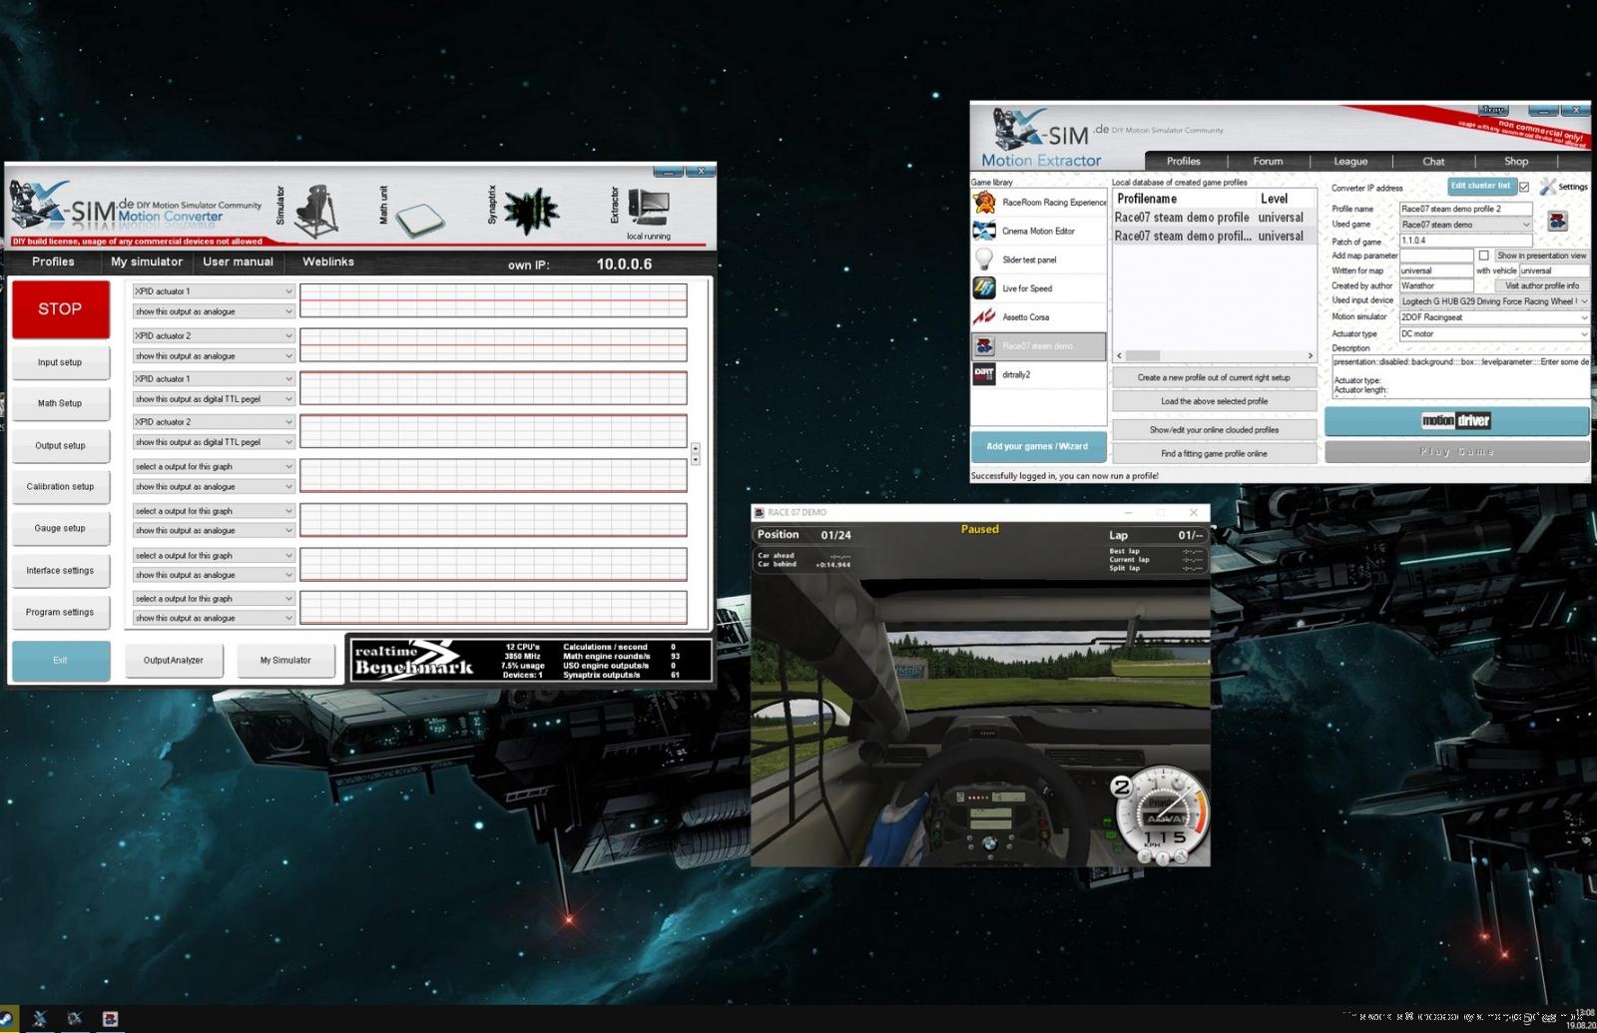Click the Extractor computer icon
This screenshot has height=1033, width=1597.
tap(649, 209)
